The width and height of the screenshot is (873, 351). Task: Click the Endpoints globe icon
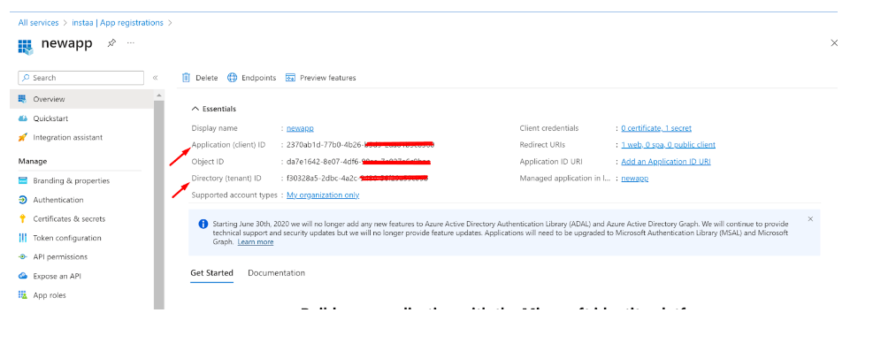click(x=232, y=77)
